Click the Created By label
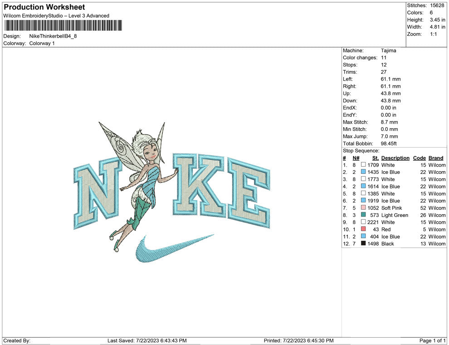This screenshot has width=449, height=345. [17, 341]
